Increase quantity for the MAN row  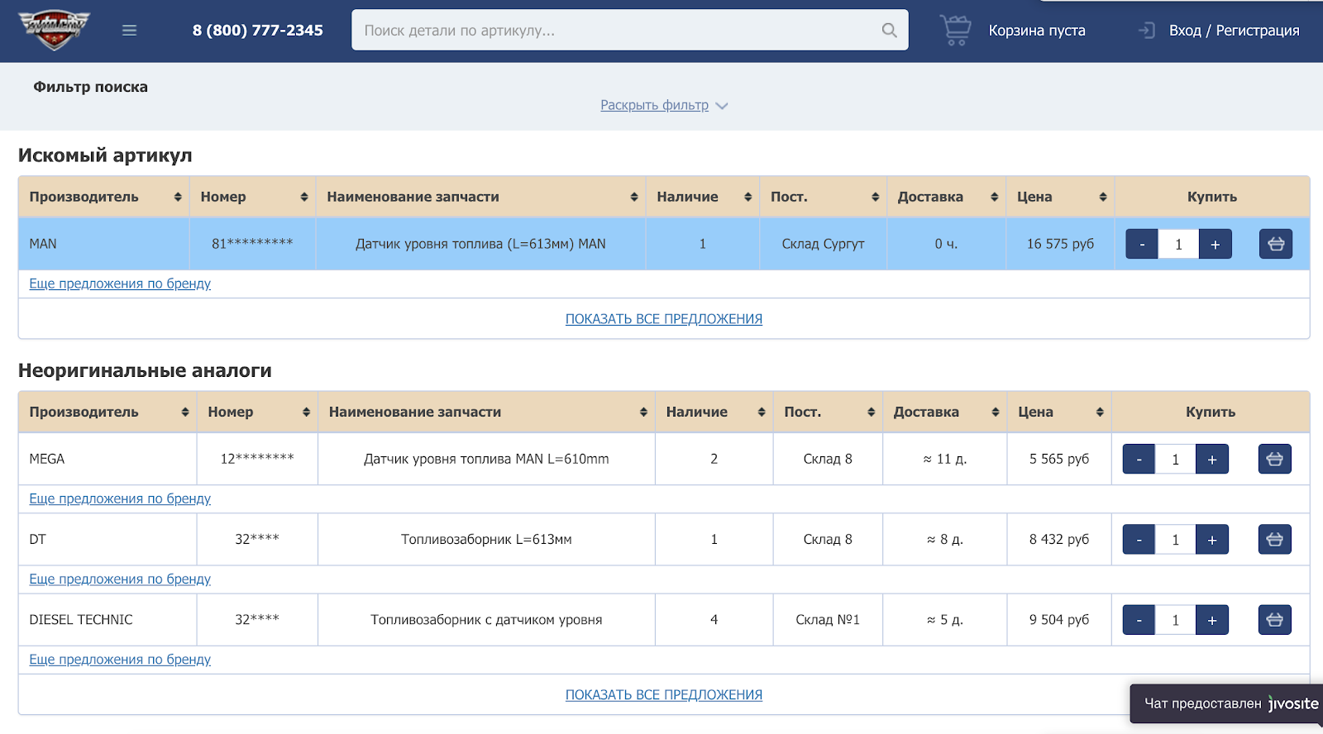(1215, 244)
